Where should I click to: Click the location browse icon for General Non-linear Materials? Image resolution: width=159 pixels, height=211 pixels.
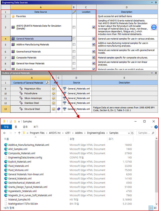tap(94, 63)
